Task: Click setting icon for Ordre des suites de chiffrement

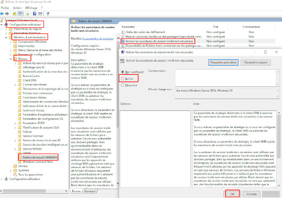Action: point(123,32)
